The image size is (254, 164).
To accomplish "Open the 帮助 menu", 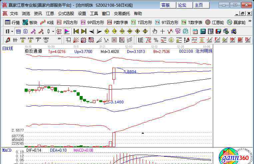I will 138,14.
